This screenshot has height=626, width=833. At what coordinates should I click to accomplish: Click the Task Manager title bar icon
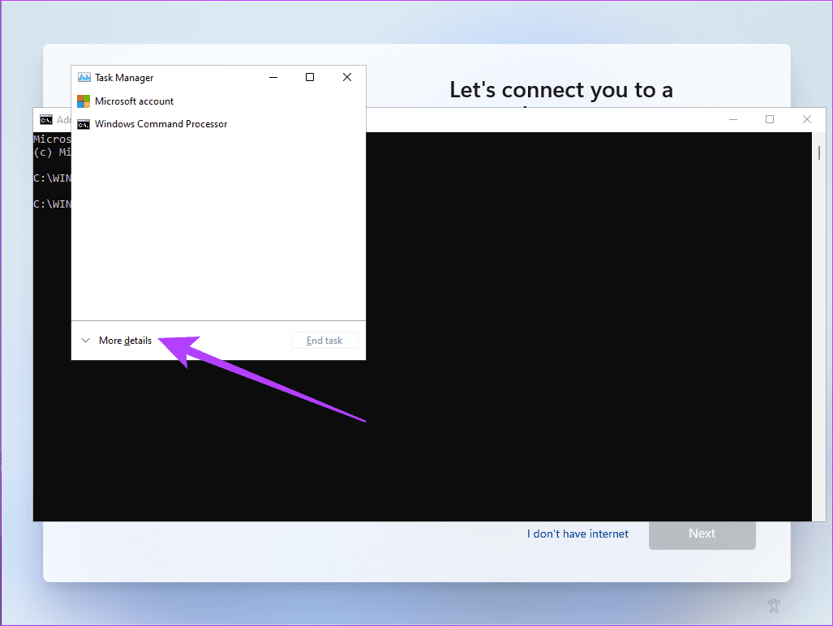point(84,78)
